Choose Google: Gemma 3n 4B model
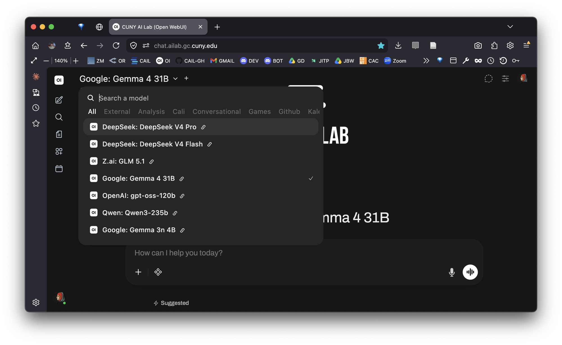The image size is (562, 345). click(201, 230)
